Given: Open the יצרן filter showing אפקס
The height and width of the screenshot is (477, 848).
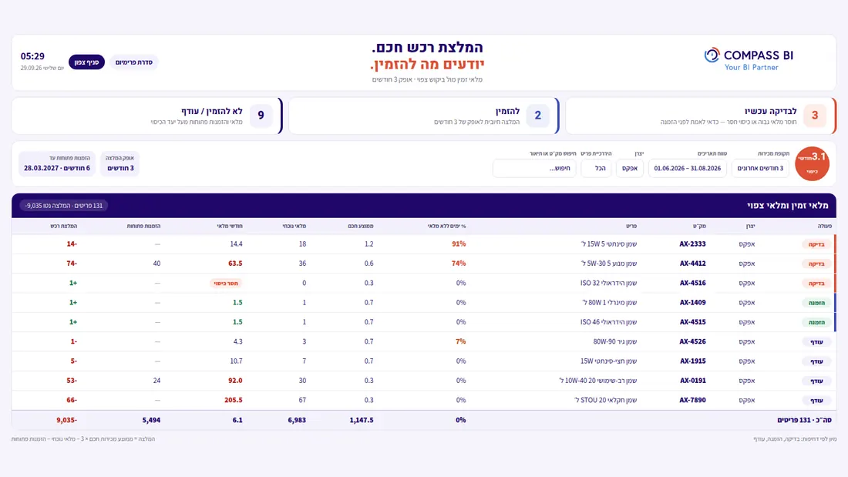Looking at the screenshot, I should click(630, 168).
